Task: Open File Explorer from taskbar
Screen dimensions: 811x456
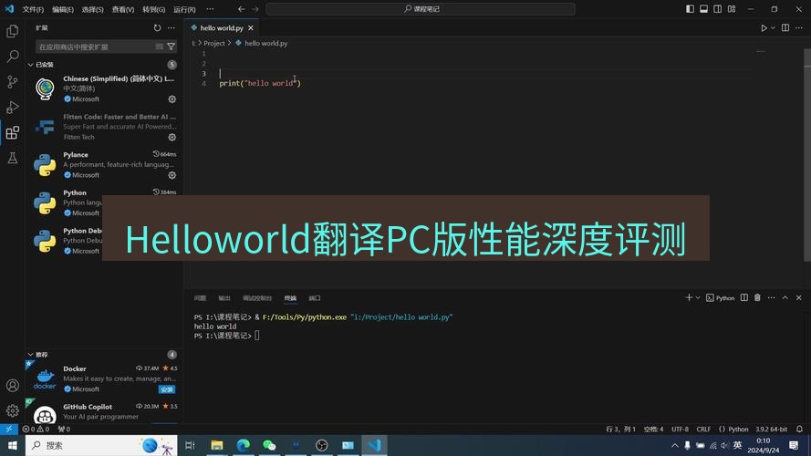Action: click(x=217, y=445)
